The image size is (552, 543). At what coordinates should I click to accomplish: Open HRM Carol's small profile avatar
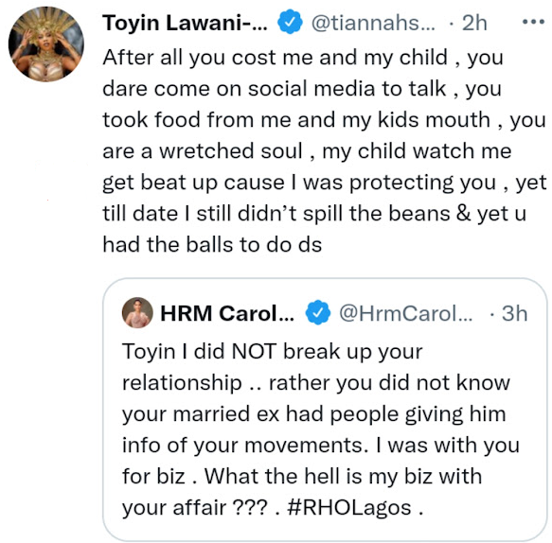click(137, 312)
